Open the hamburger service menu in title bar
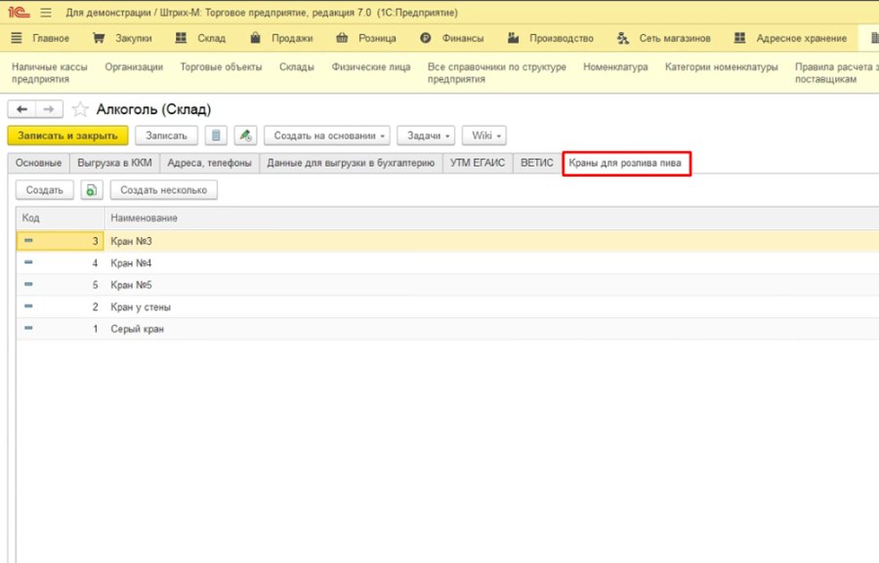Screen dimensions: 879x563 click(x=46, y=13)
